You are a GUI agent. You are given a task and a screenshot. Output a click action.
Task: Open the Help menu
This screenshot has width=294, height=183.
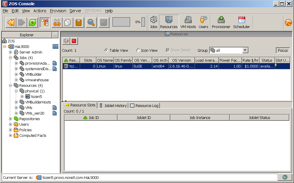point(109,11)
